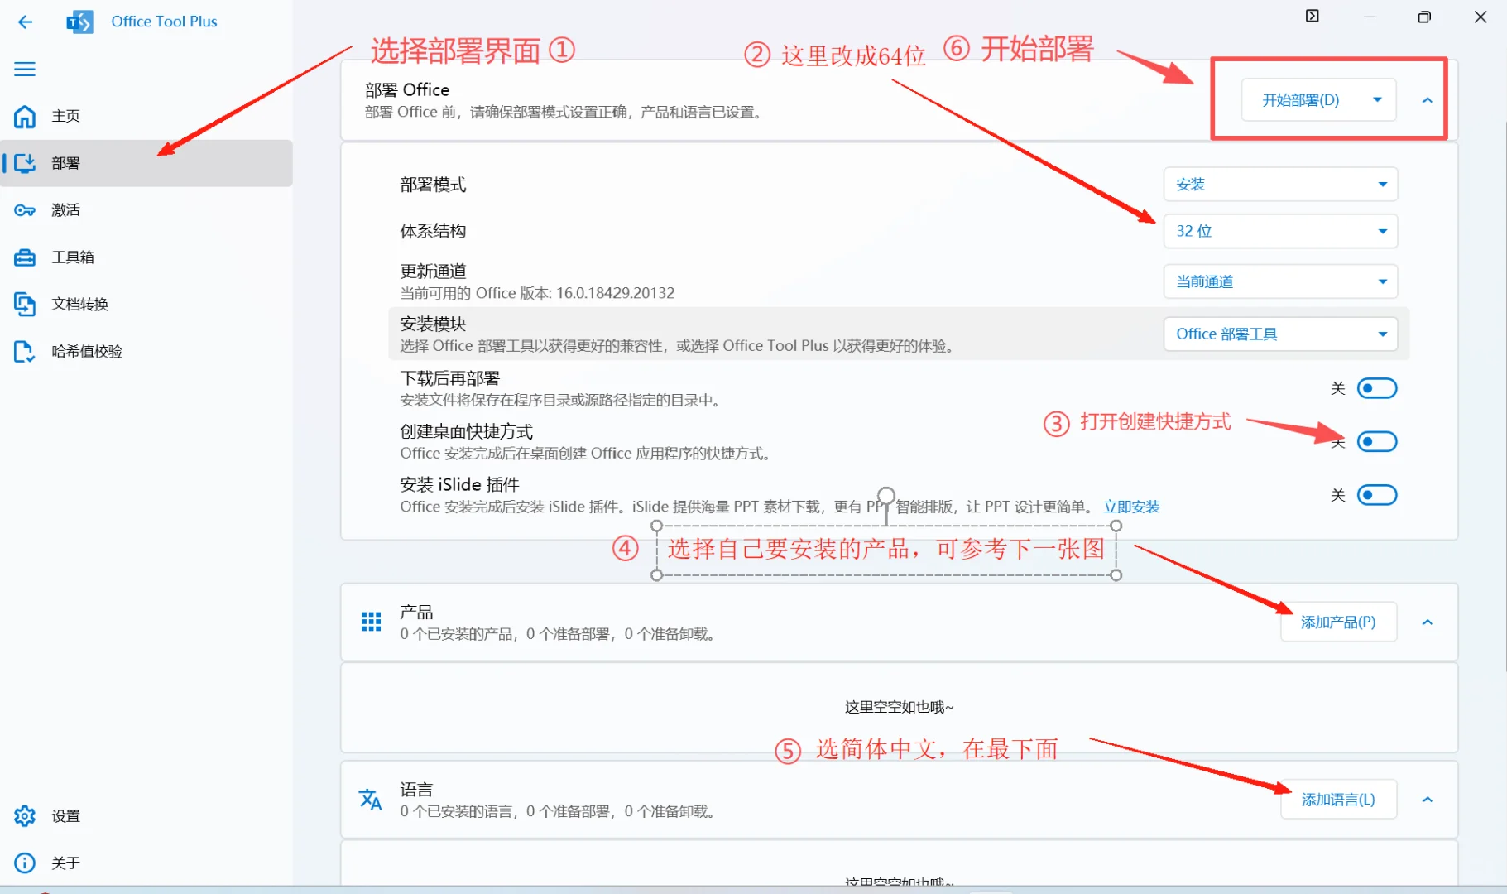
Task: Click the 立即安装 link for iSlide
Action: 1131,506
